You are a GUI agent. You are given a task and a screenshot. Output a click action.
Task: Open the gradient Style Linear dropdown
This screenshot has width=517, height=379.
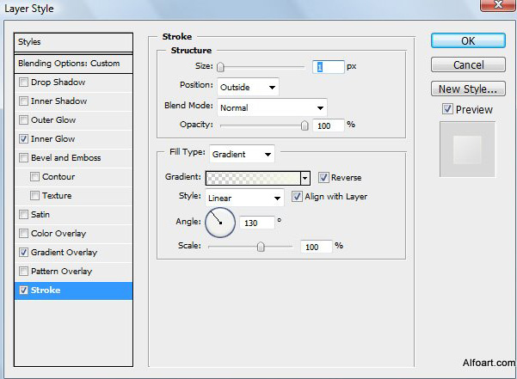coord(244,198)
